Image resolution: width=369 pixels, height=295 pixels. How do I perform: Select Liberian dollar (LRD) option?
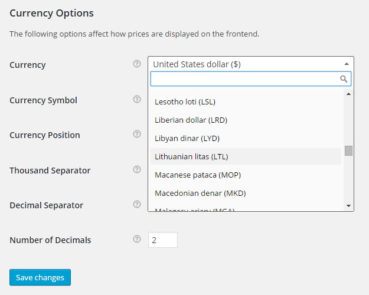click(191, 120)
